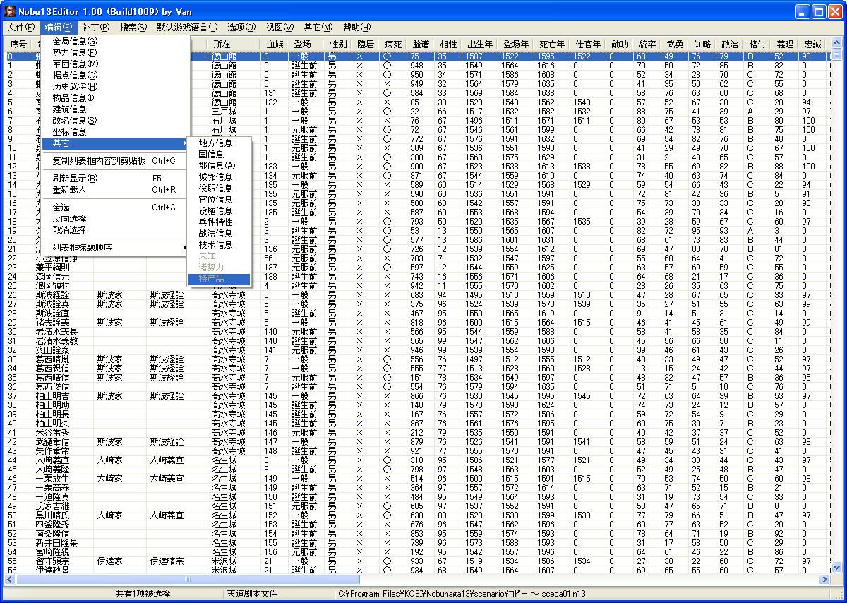
Task: Select 重新载入 menu entry
Action: 115,190
